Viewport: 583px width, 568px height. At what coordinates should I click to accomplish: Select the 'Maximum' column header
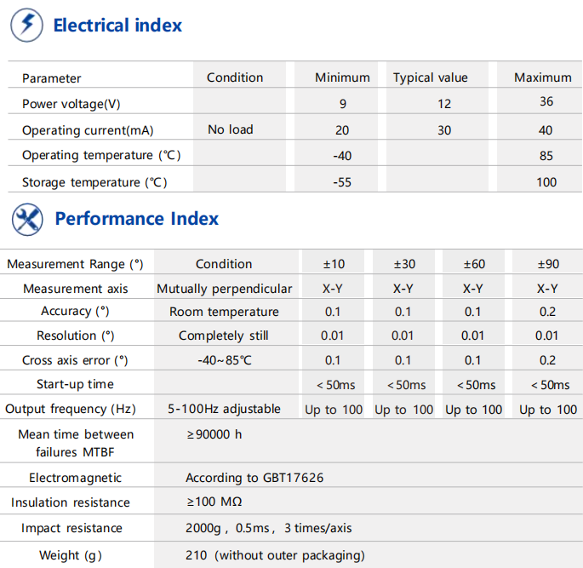point(543,77)
